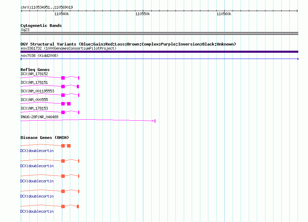This screenshot has width=308, height=222.
Task: Click the small end exon of the fifth OMIM gene
Action: 78,206
